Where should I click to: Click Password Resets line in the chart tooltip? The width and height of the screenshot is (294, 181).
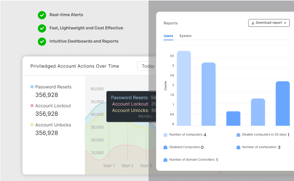coord(133,98)
